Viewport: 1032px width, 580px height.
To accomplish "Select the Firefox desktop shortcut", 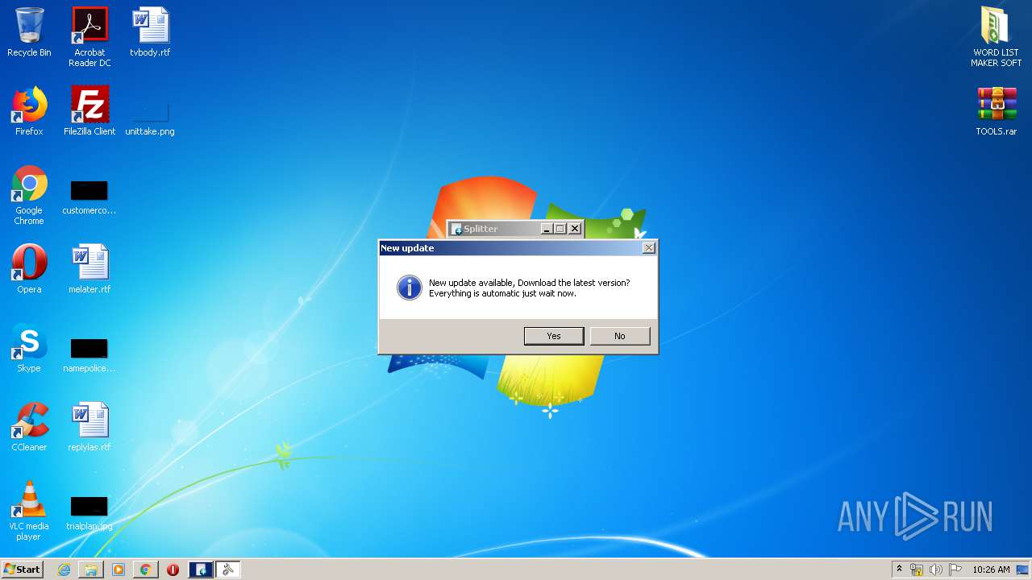I will coord(29,111).
